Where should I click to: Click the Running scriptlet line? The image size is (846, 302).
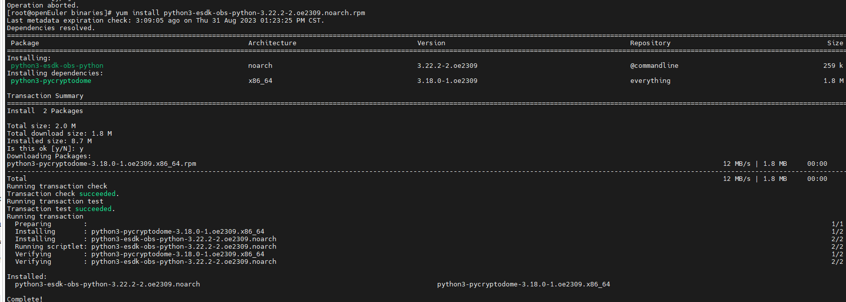tap(145, 247)
